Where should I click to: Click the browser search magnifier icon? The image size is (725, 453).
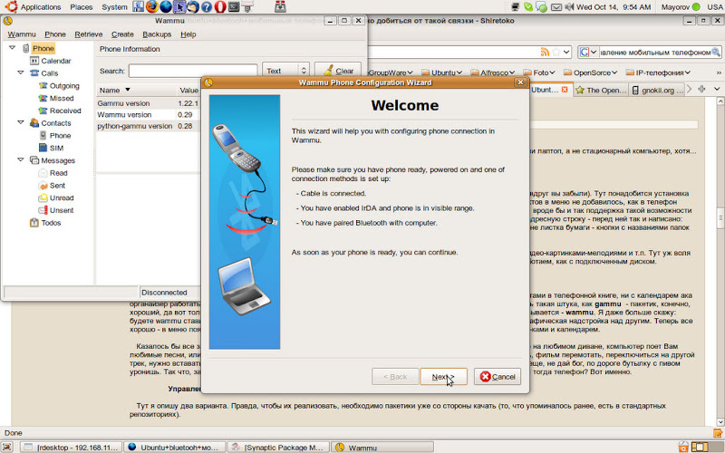[x=716, y=53]
